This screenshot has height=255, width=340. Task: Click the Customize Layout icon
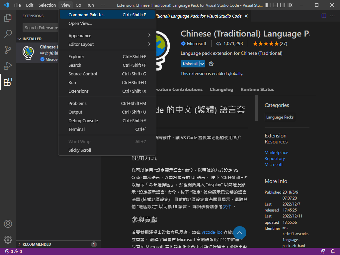click(x=290, y=5)
